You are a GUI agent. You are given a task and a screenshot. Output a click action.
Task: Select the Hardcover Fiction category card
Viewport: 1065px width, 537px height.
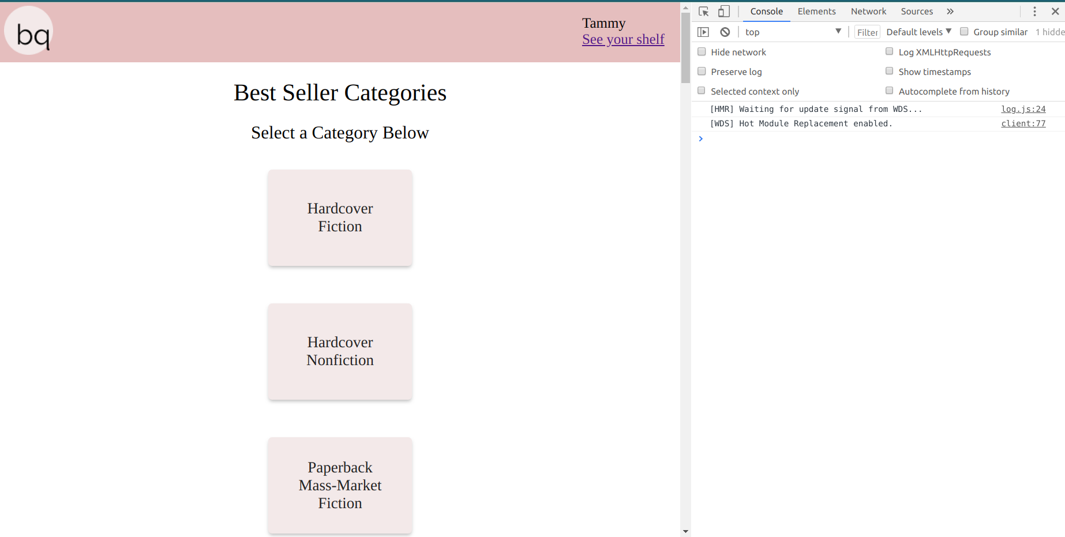click(340, 217)
